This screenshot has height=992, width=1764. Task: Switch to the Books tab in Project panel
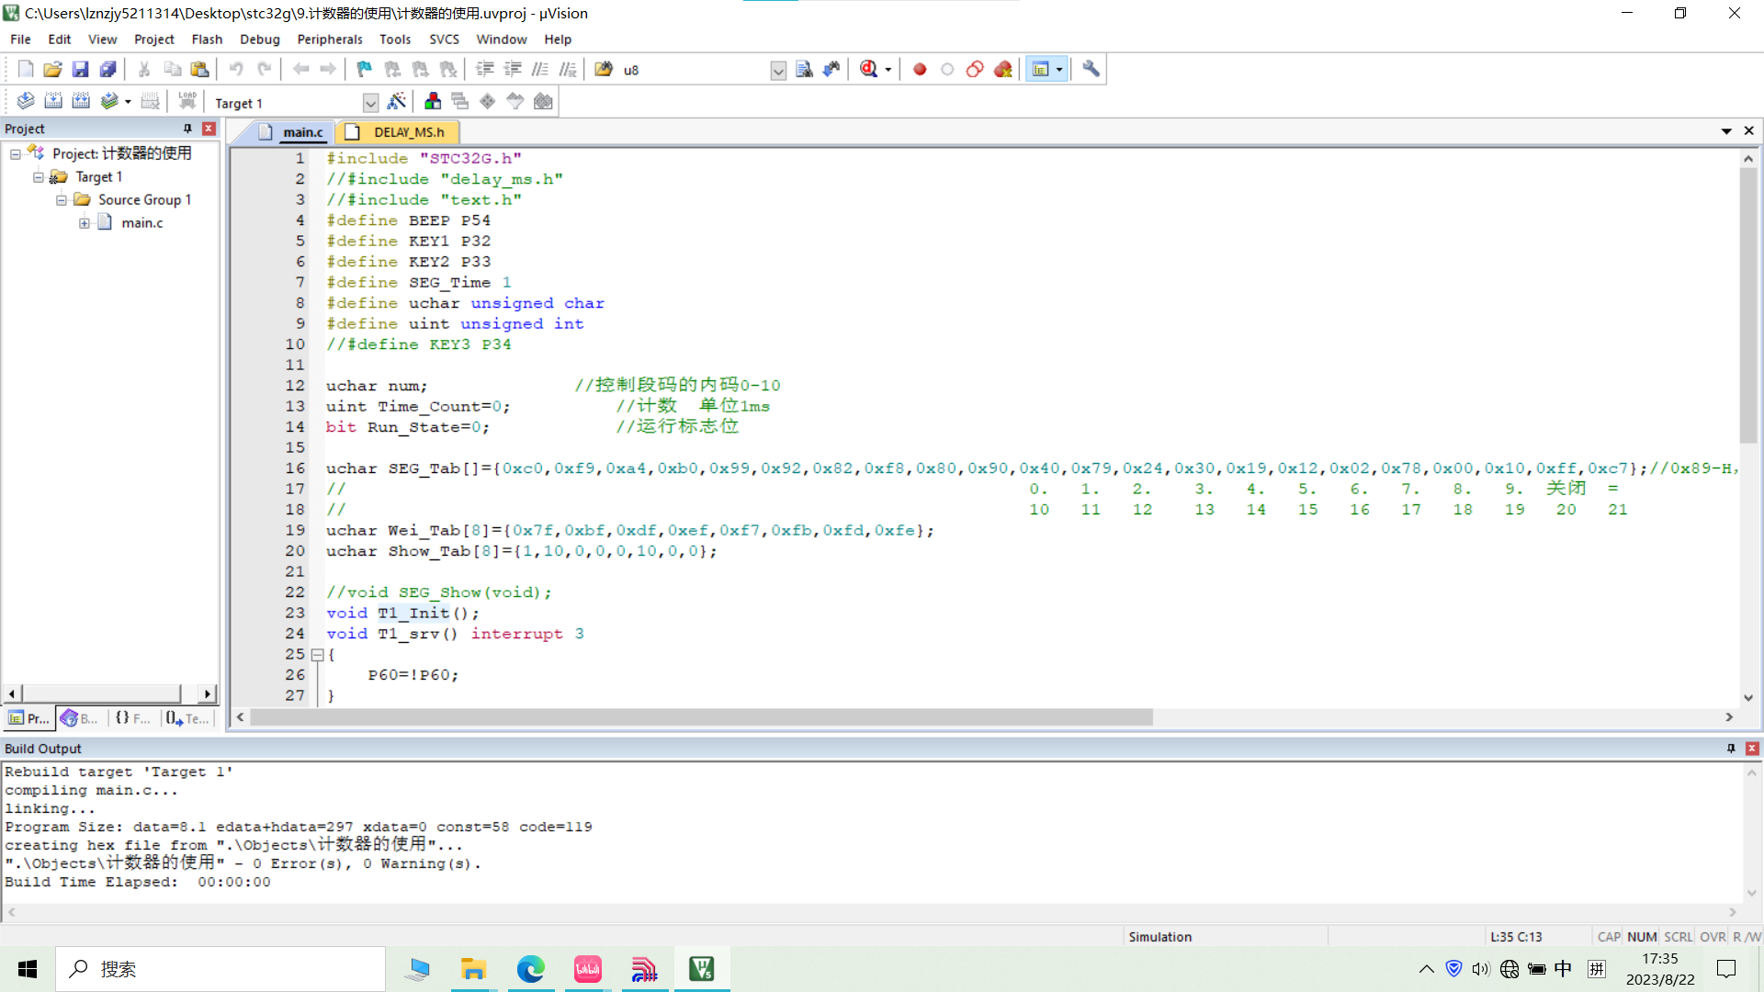coord(80,718)
